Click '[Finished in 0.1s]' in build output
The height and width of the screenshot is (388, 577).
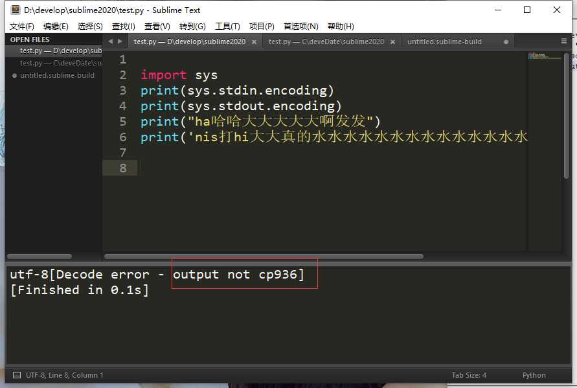(x=80, y=290)
